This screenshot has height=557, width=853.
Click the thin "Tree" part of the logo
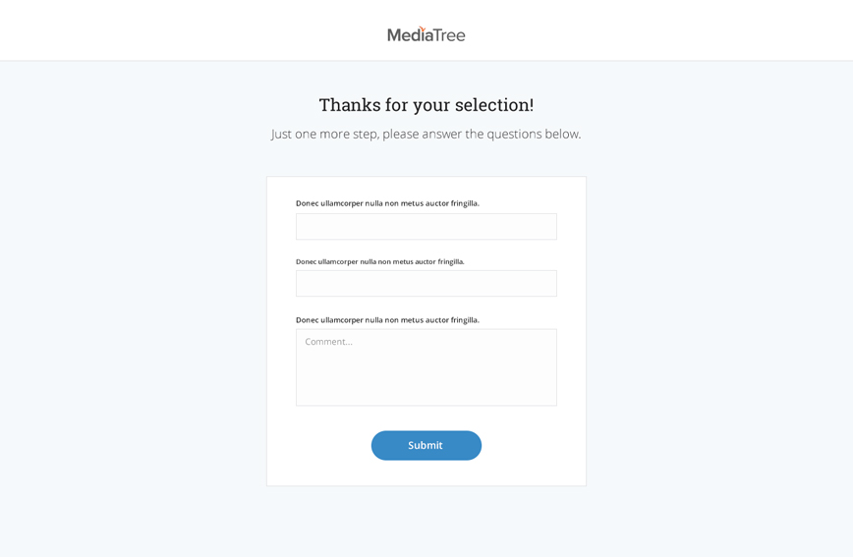click(x=450, y=35)
